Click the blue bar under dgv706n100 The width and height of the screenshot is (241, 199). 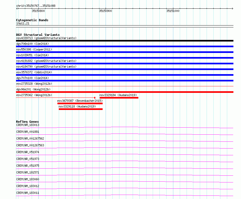point(125,46)
